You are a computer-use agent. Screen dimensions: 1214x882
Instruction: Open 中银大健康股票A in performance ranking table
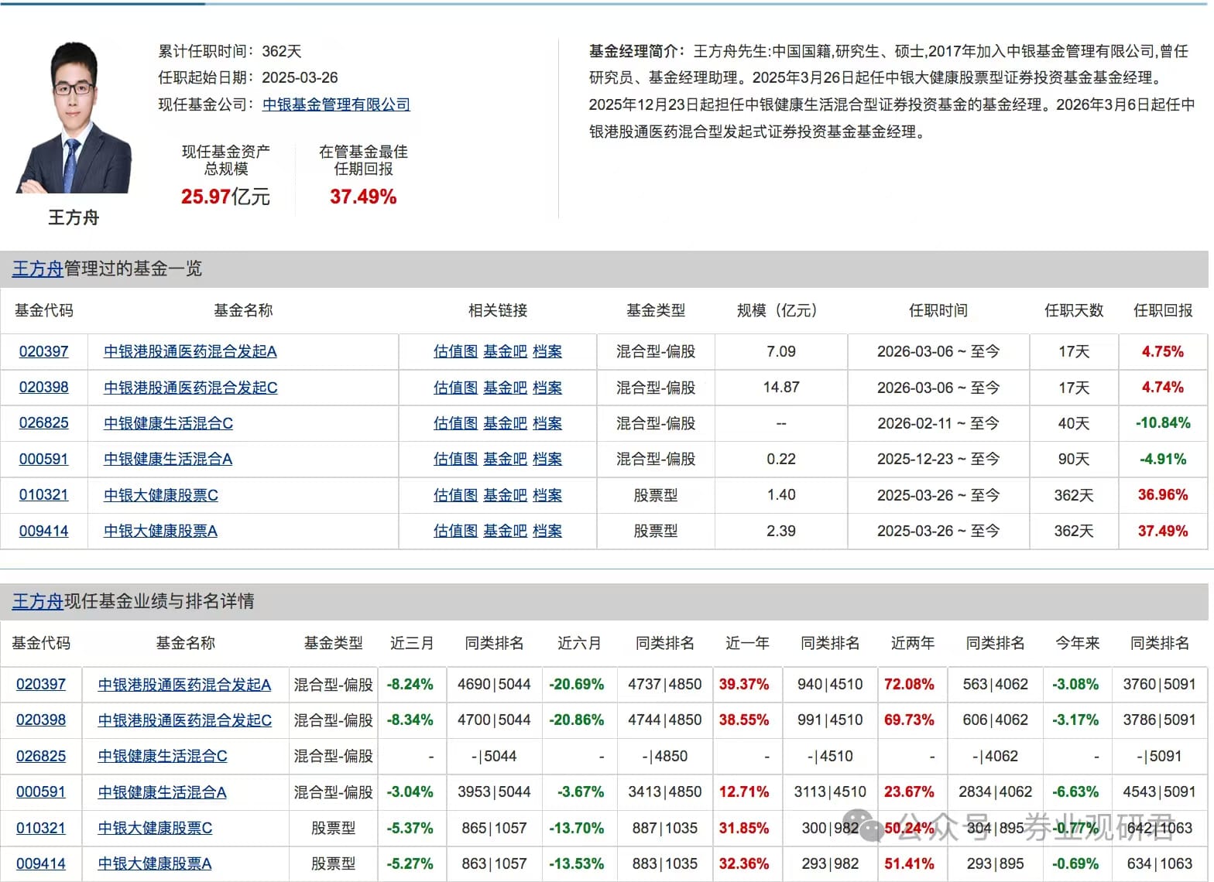coord(154,863)
